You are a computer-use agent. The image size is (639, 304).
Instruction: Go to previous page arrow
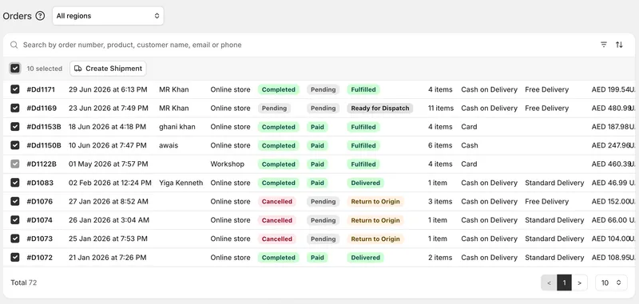click(549, 282)
